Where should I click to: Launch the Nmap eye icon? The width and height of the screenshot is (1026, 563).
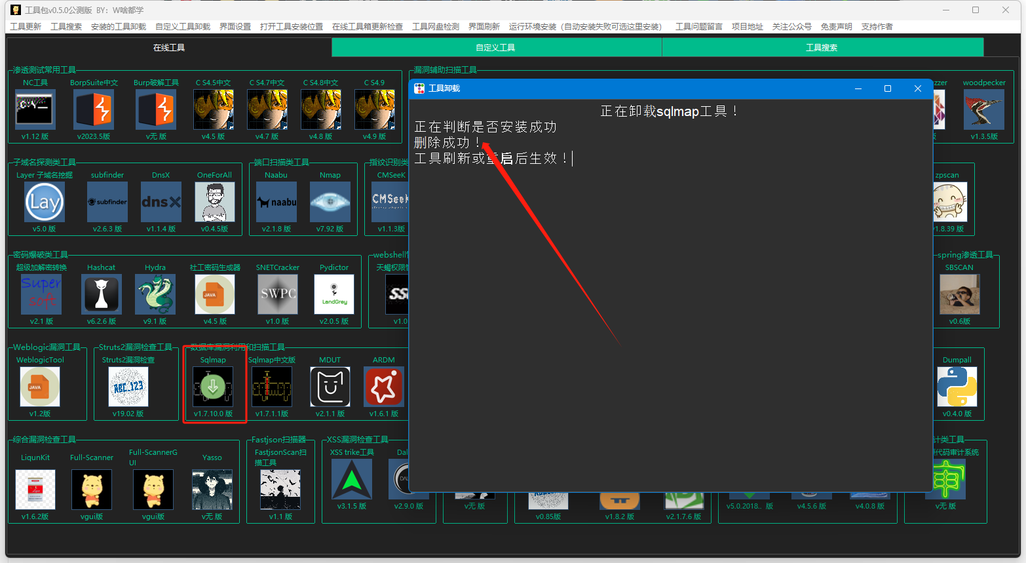pos(330,202)
